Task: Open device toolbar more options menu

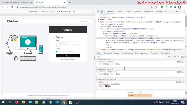Action: [x=93, y=12]
